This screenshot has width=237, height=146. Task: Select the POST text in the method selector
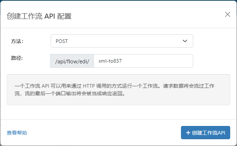tap(62, 41)
